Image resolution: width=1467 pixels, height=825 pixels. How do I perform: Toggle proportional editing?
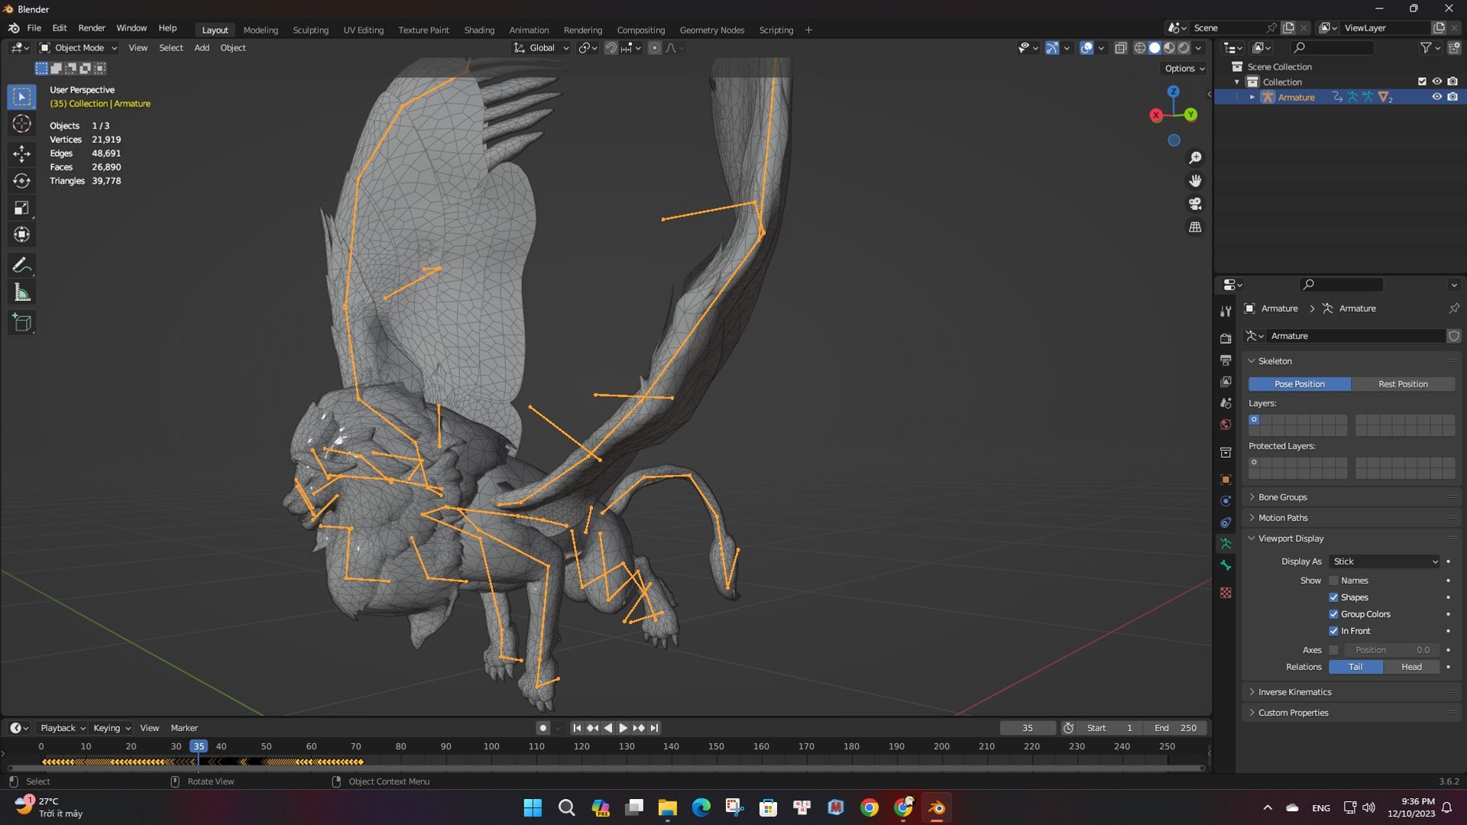coord(655,47)
